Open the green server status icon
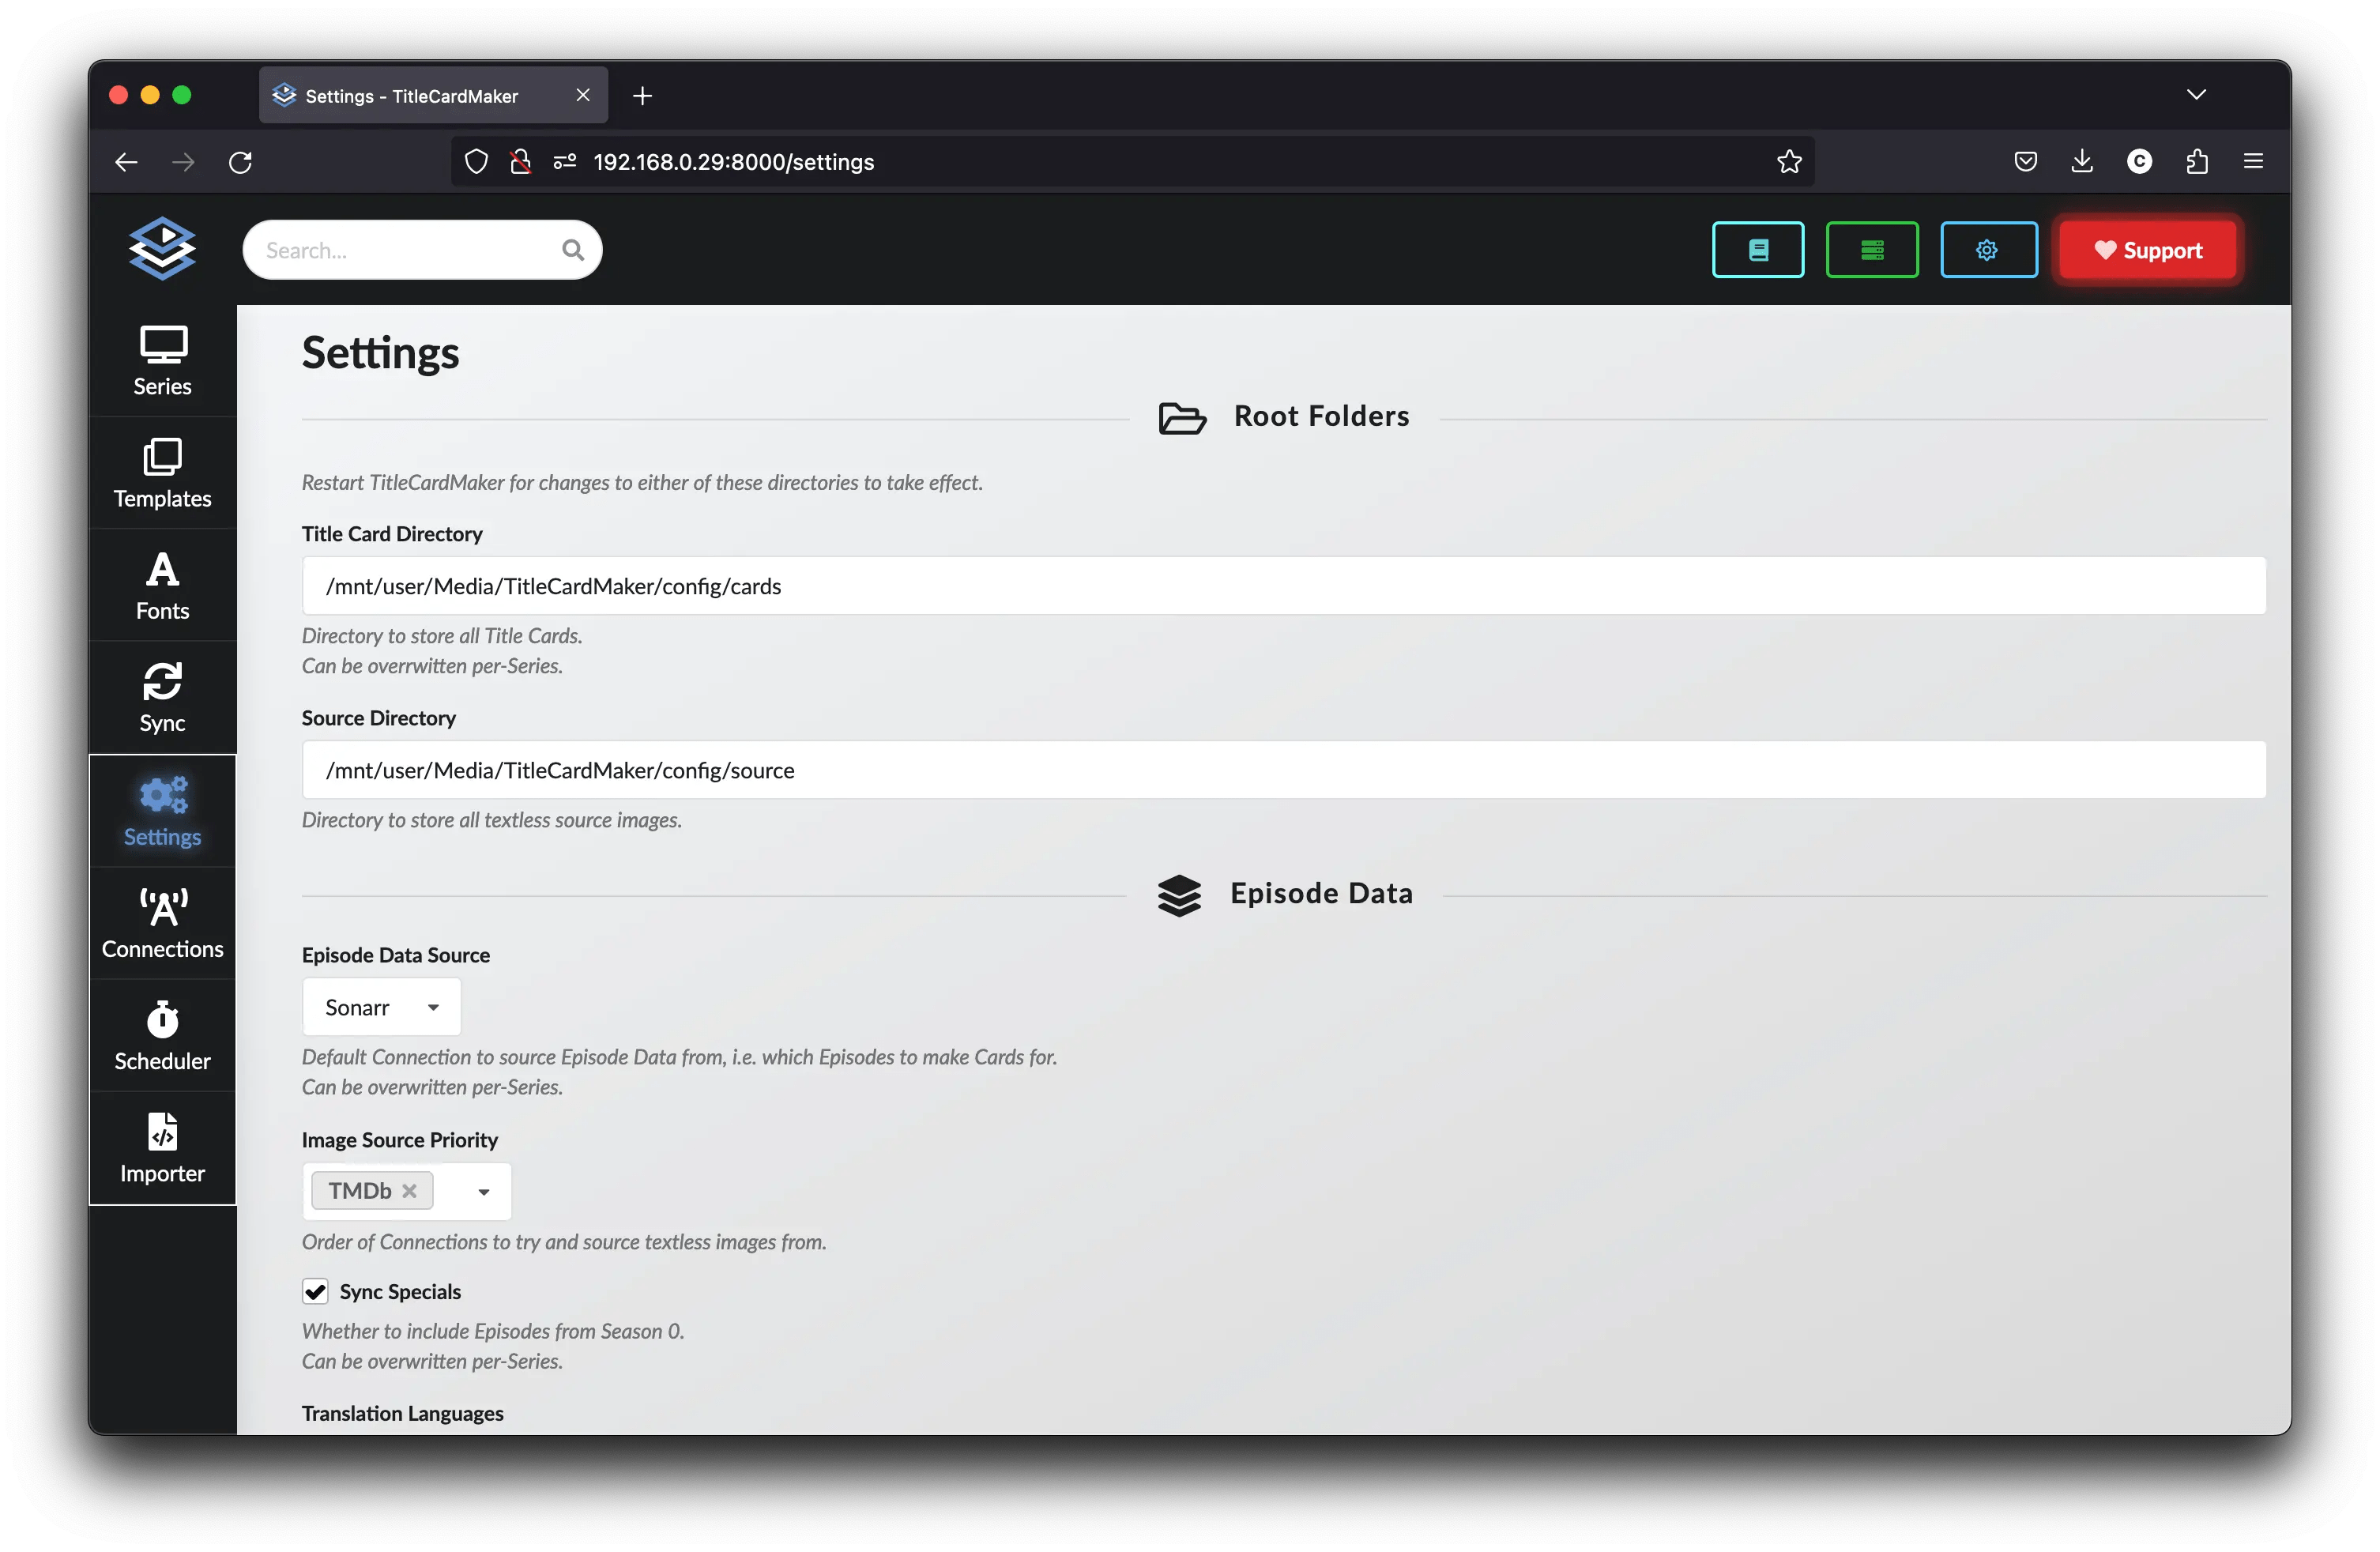 tap(1872, 250)
